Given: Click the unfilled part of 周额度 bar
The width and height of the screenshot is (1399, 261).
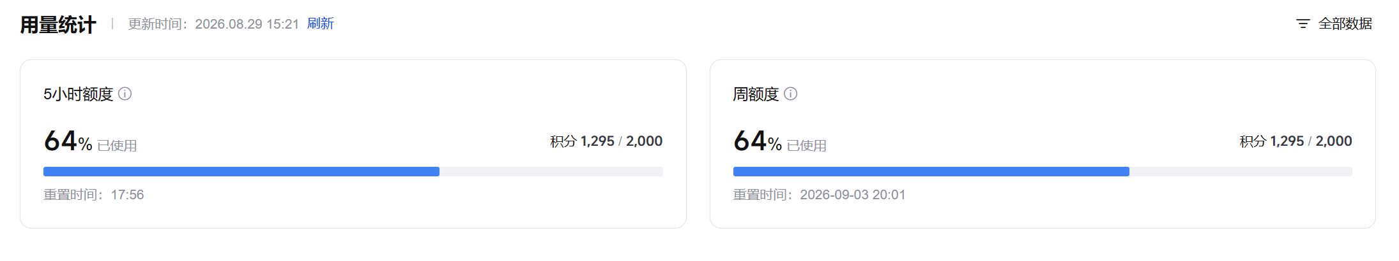Looking at the screenshot, I should click(x=1241, y=171).
